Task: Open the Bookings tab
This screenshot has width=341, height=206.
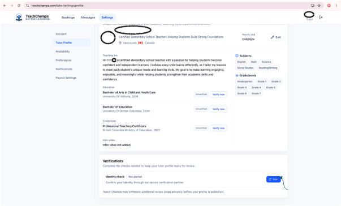Action: click(x=68, y=18)
